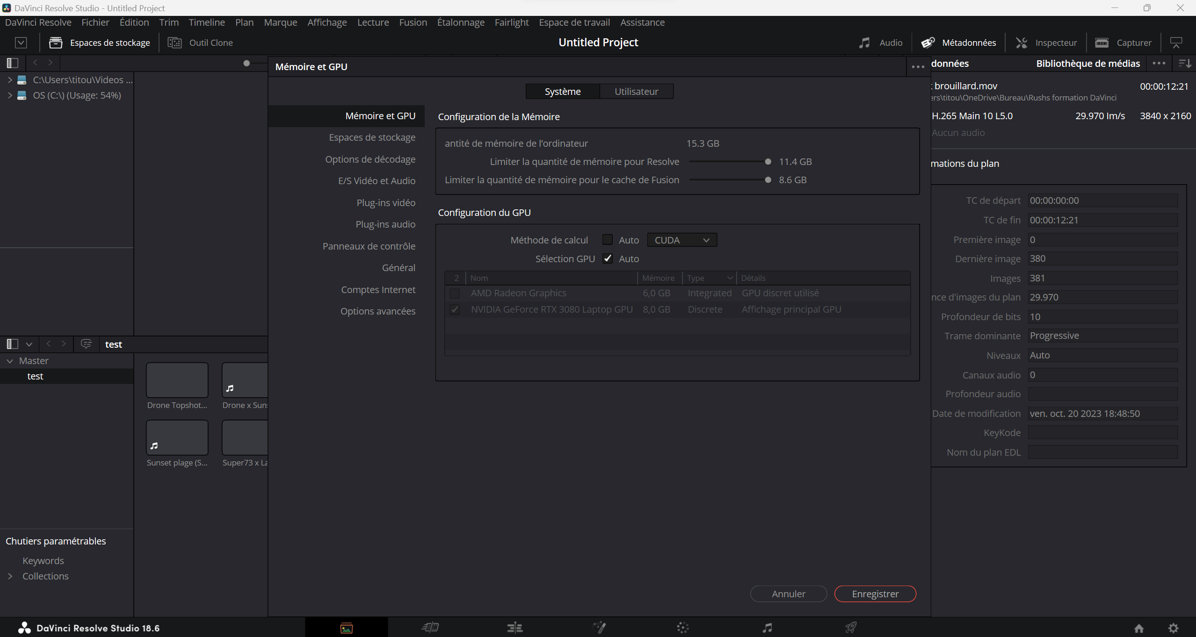Enable Auto for Méthode de calcul

607,240
